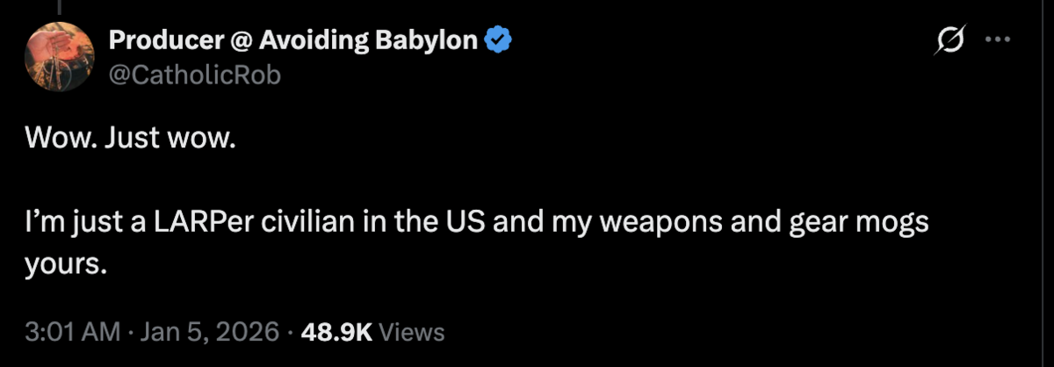Image resolution: width=1054 pixels, height=367 pixels.
Task: Click the 3:01 AM timestamp
Action: point(73,333)
